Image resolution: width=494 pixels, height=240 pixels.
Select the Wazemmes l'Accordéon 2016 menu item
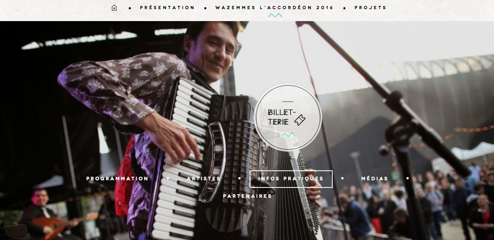(x=275, y=8)
